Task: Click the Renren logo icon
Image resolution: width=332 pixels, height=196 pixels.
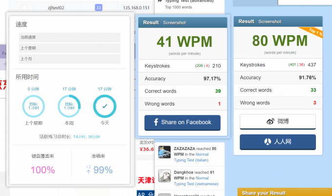Action: pos(268,141)
